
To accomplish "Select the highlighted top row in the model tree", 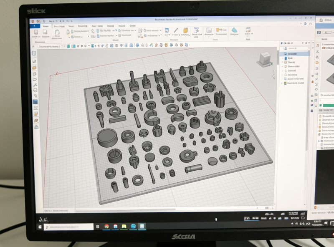I will (x=295, y=54).
